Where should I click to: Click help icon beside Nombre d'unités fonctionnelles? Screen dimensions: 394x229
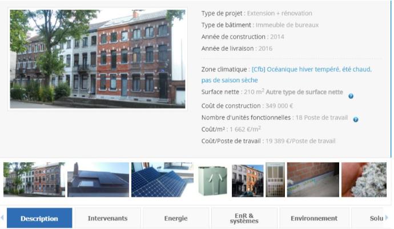tap(356, 120)
